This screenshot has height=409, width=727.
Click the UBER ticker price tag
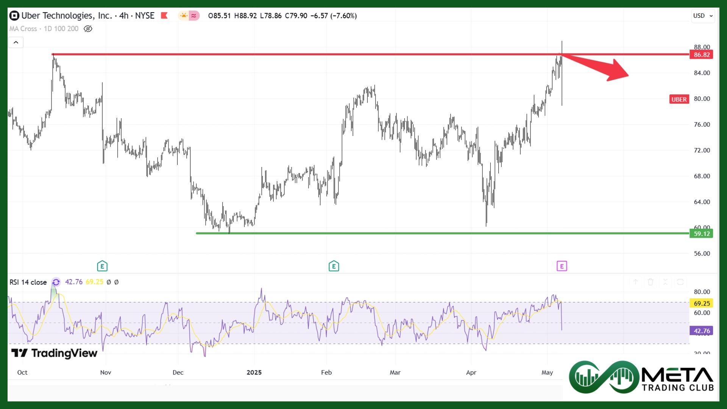pos(679,99)
